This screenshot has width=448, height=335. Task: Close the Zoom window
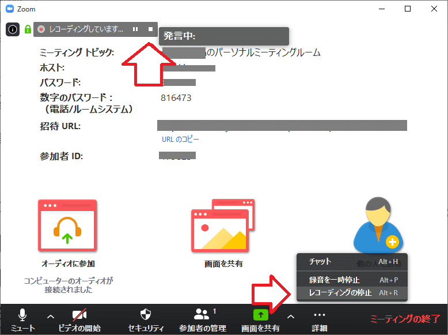434,9
